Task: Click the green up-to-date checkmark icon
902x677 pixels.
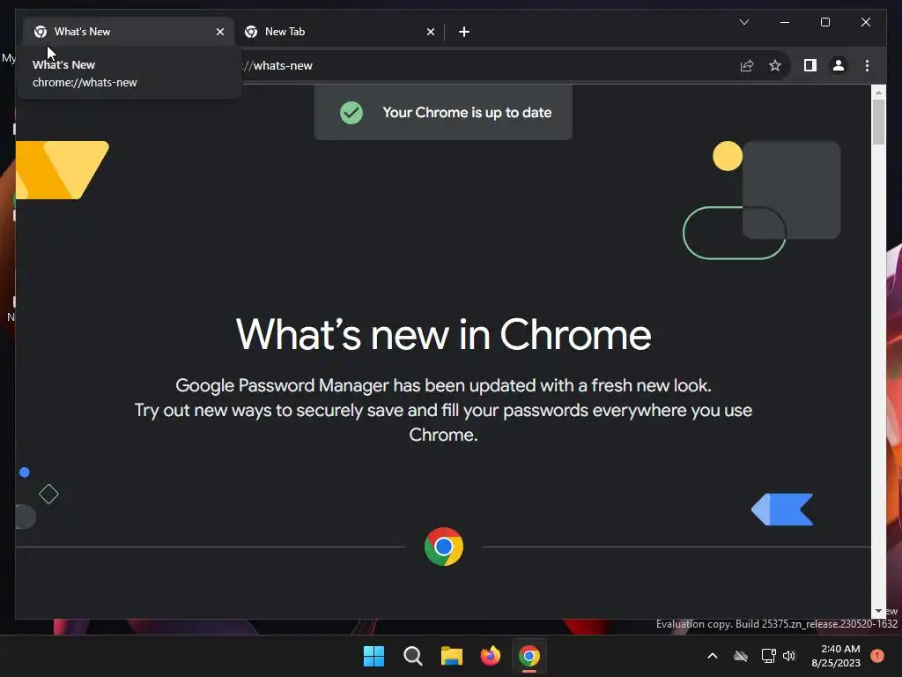Action: 351,112
